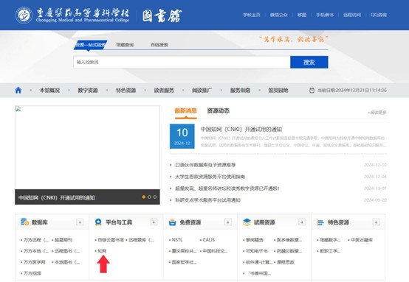Screen dimensions: 409x282
Task: Open 科研支点学术服务平台试用通知 news item
Action: pyautogui.click(x=207, y=200)
